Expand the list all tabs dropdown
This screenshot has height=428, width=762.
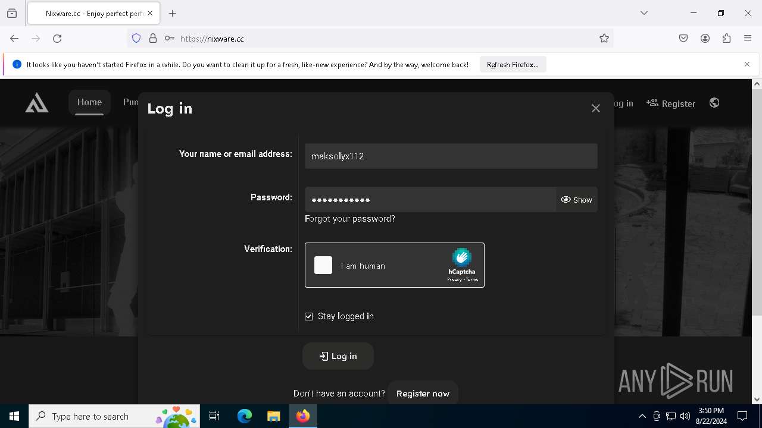[x=644, y=13]
